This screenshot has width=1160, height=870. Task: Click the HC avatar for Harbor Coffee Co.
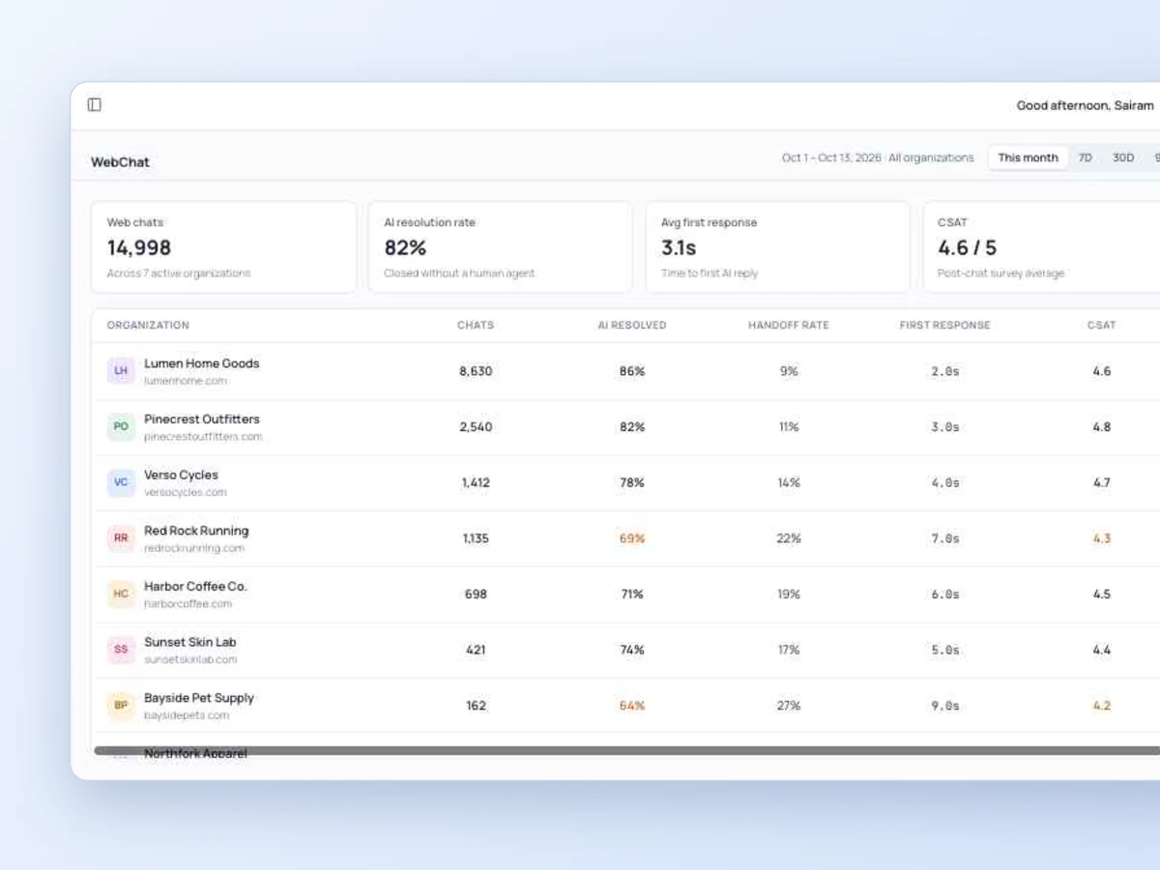[x=121, y=594]
